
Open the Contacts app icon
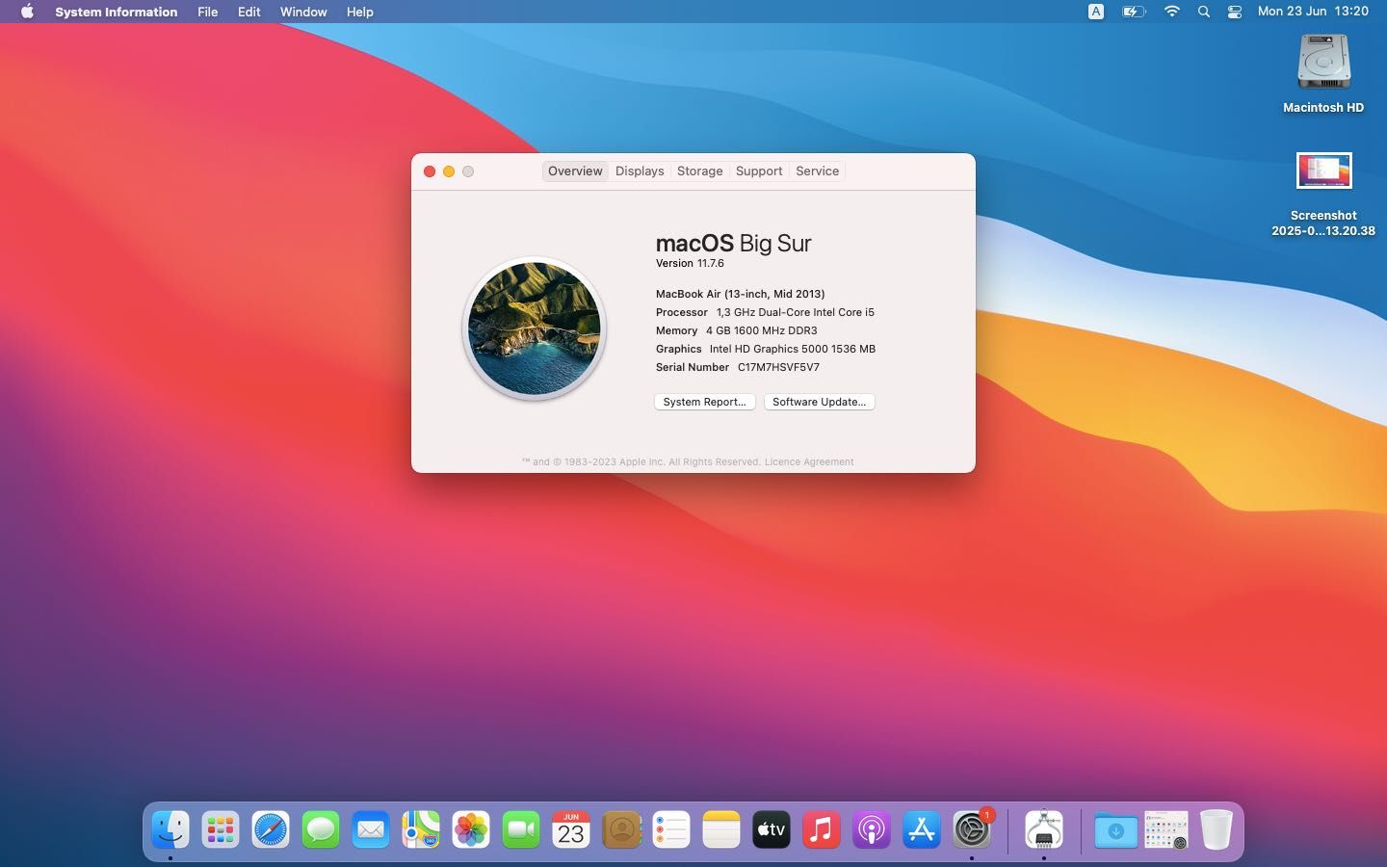tap(621, 829)
